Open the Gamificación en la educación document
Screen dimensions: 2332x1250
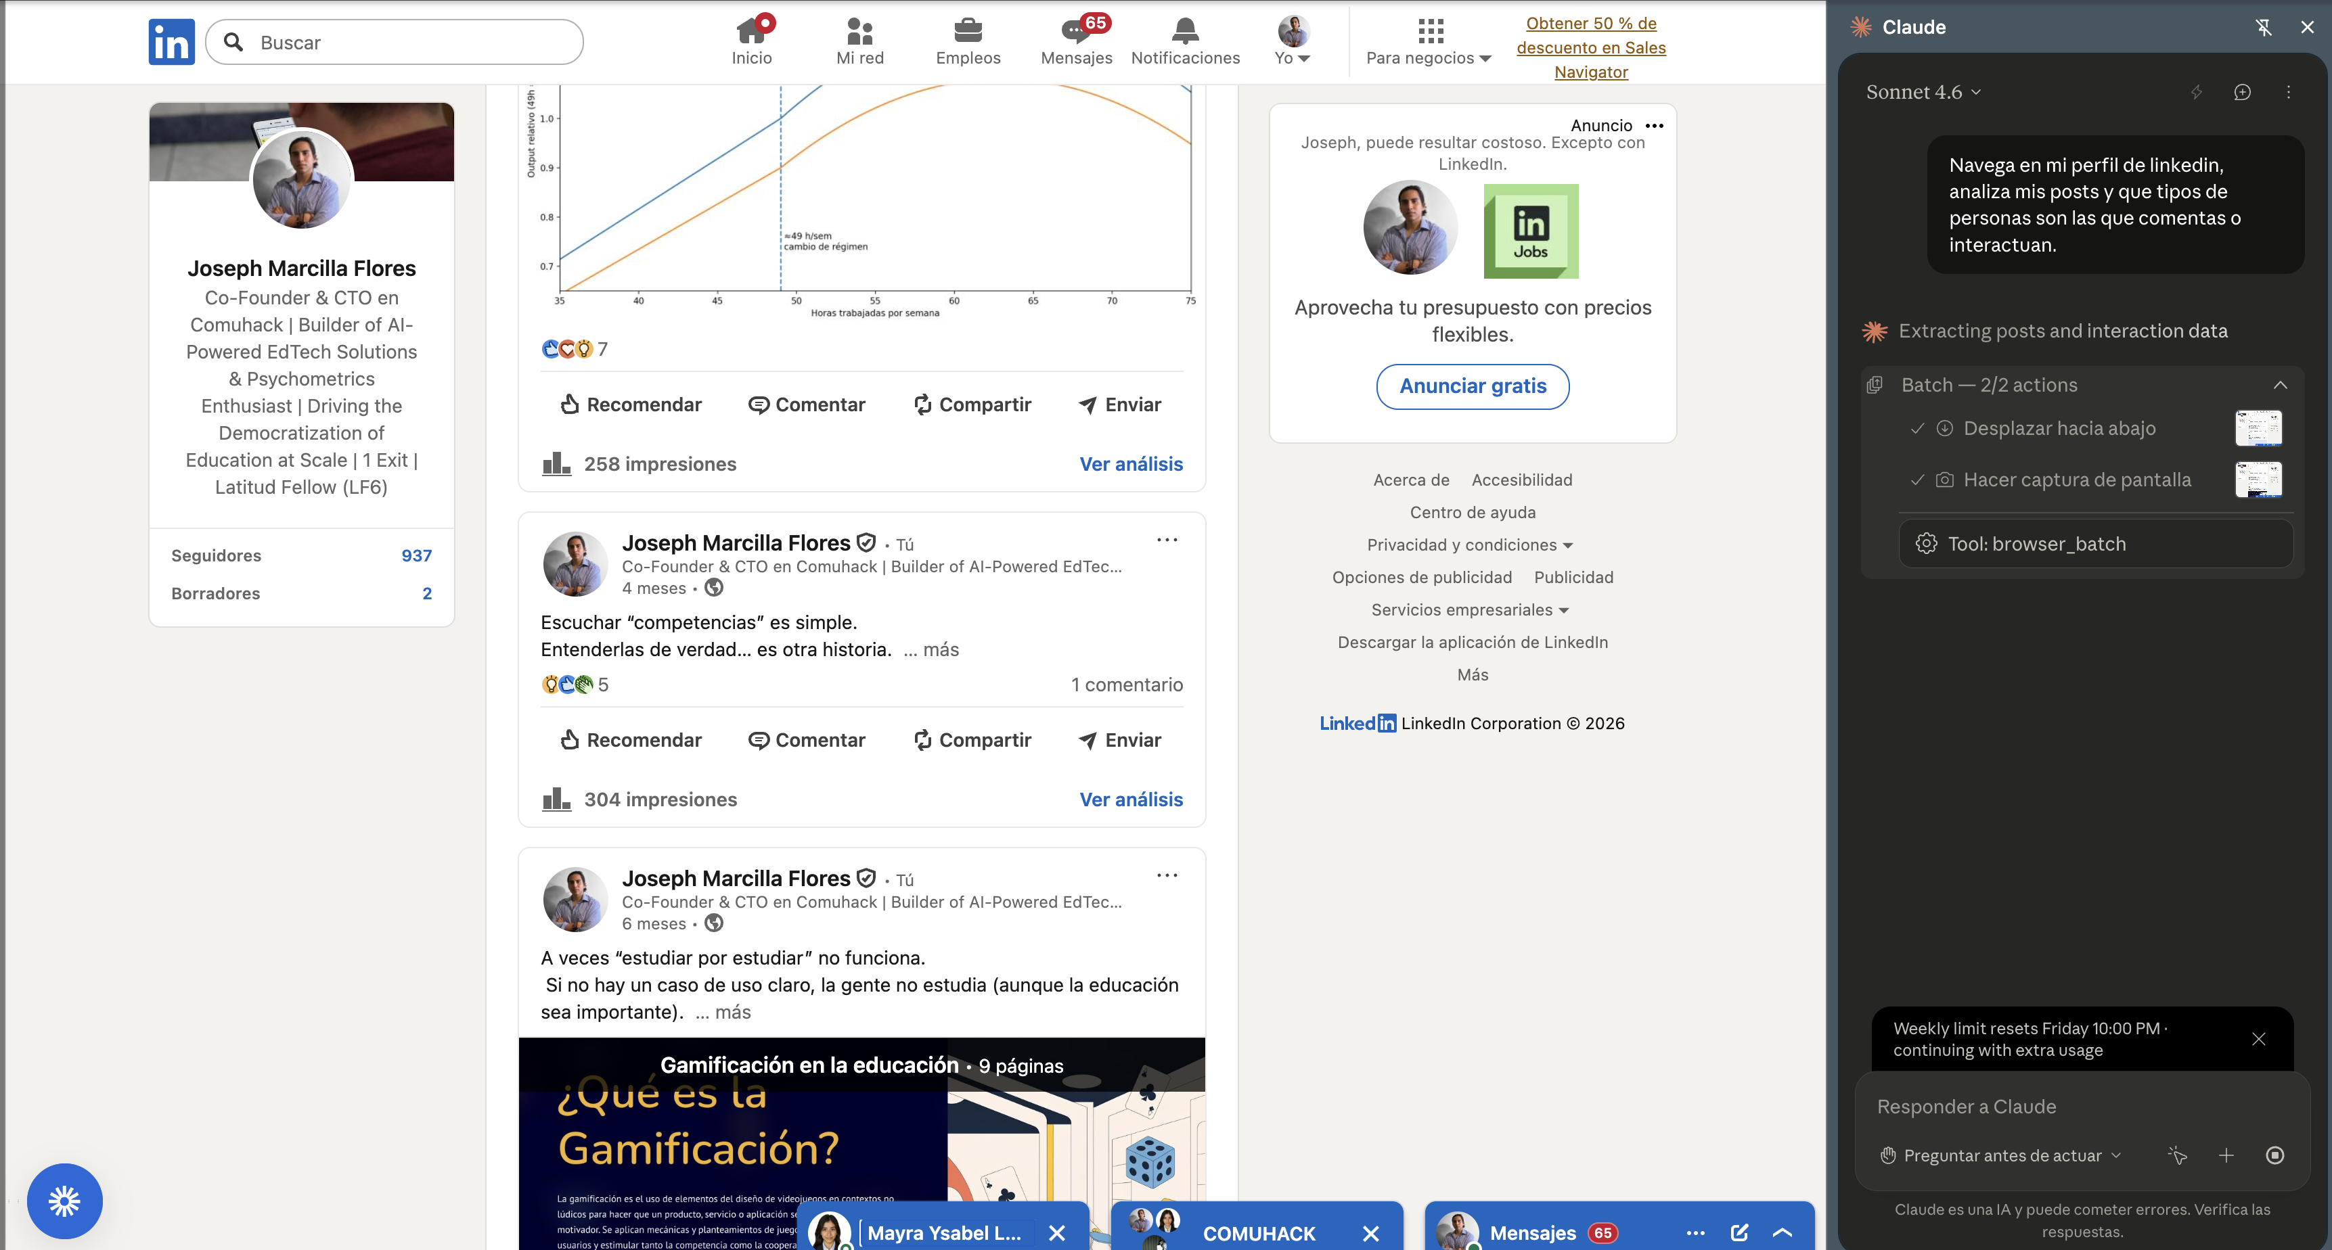tap(861, 1144)
